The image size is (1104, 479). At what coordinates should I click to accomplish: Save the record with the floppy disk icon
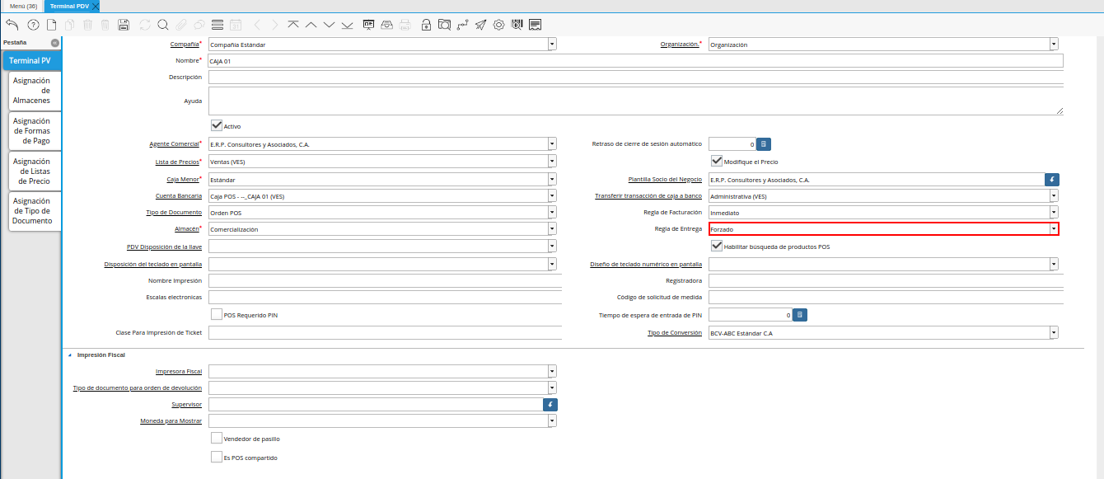[124, 25]
